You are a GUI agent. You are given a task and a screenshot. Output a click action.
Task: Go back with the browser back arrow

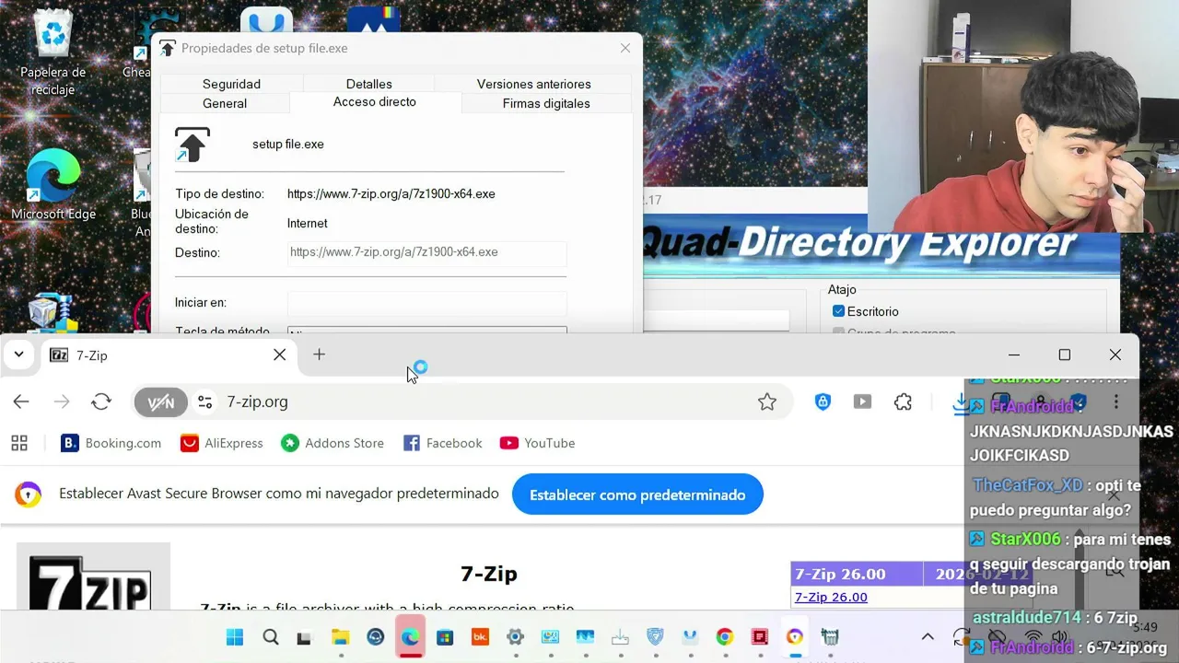21,401
